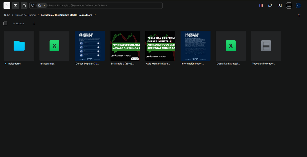Click the 'Bitacora.xlsx' file name
307x157 pixels.
(x=48, y=64)
